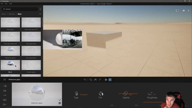Toggle the eye view settings in viewport
The width and height of the screenshot is (192, 108).
184,11
